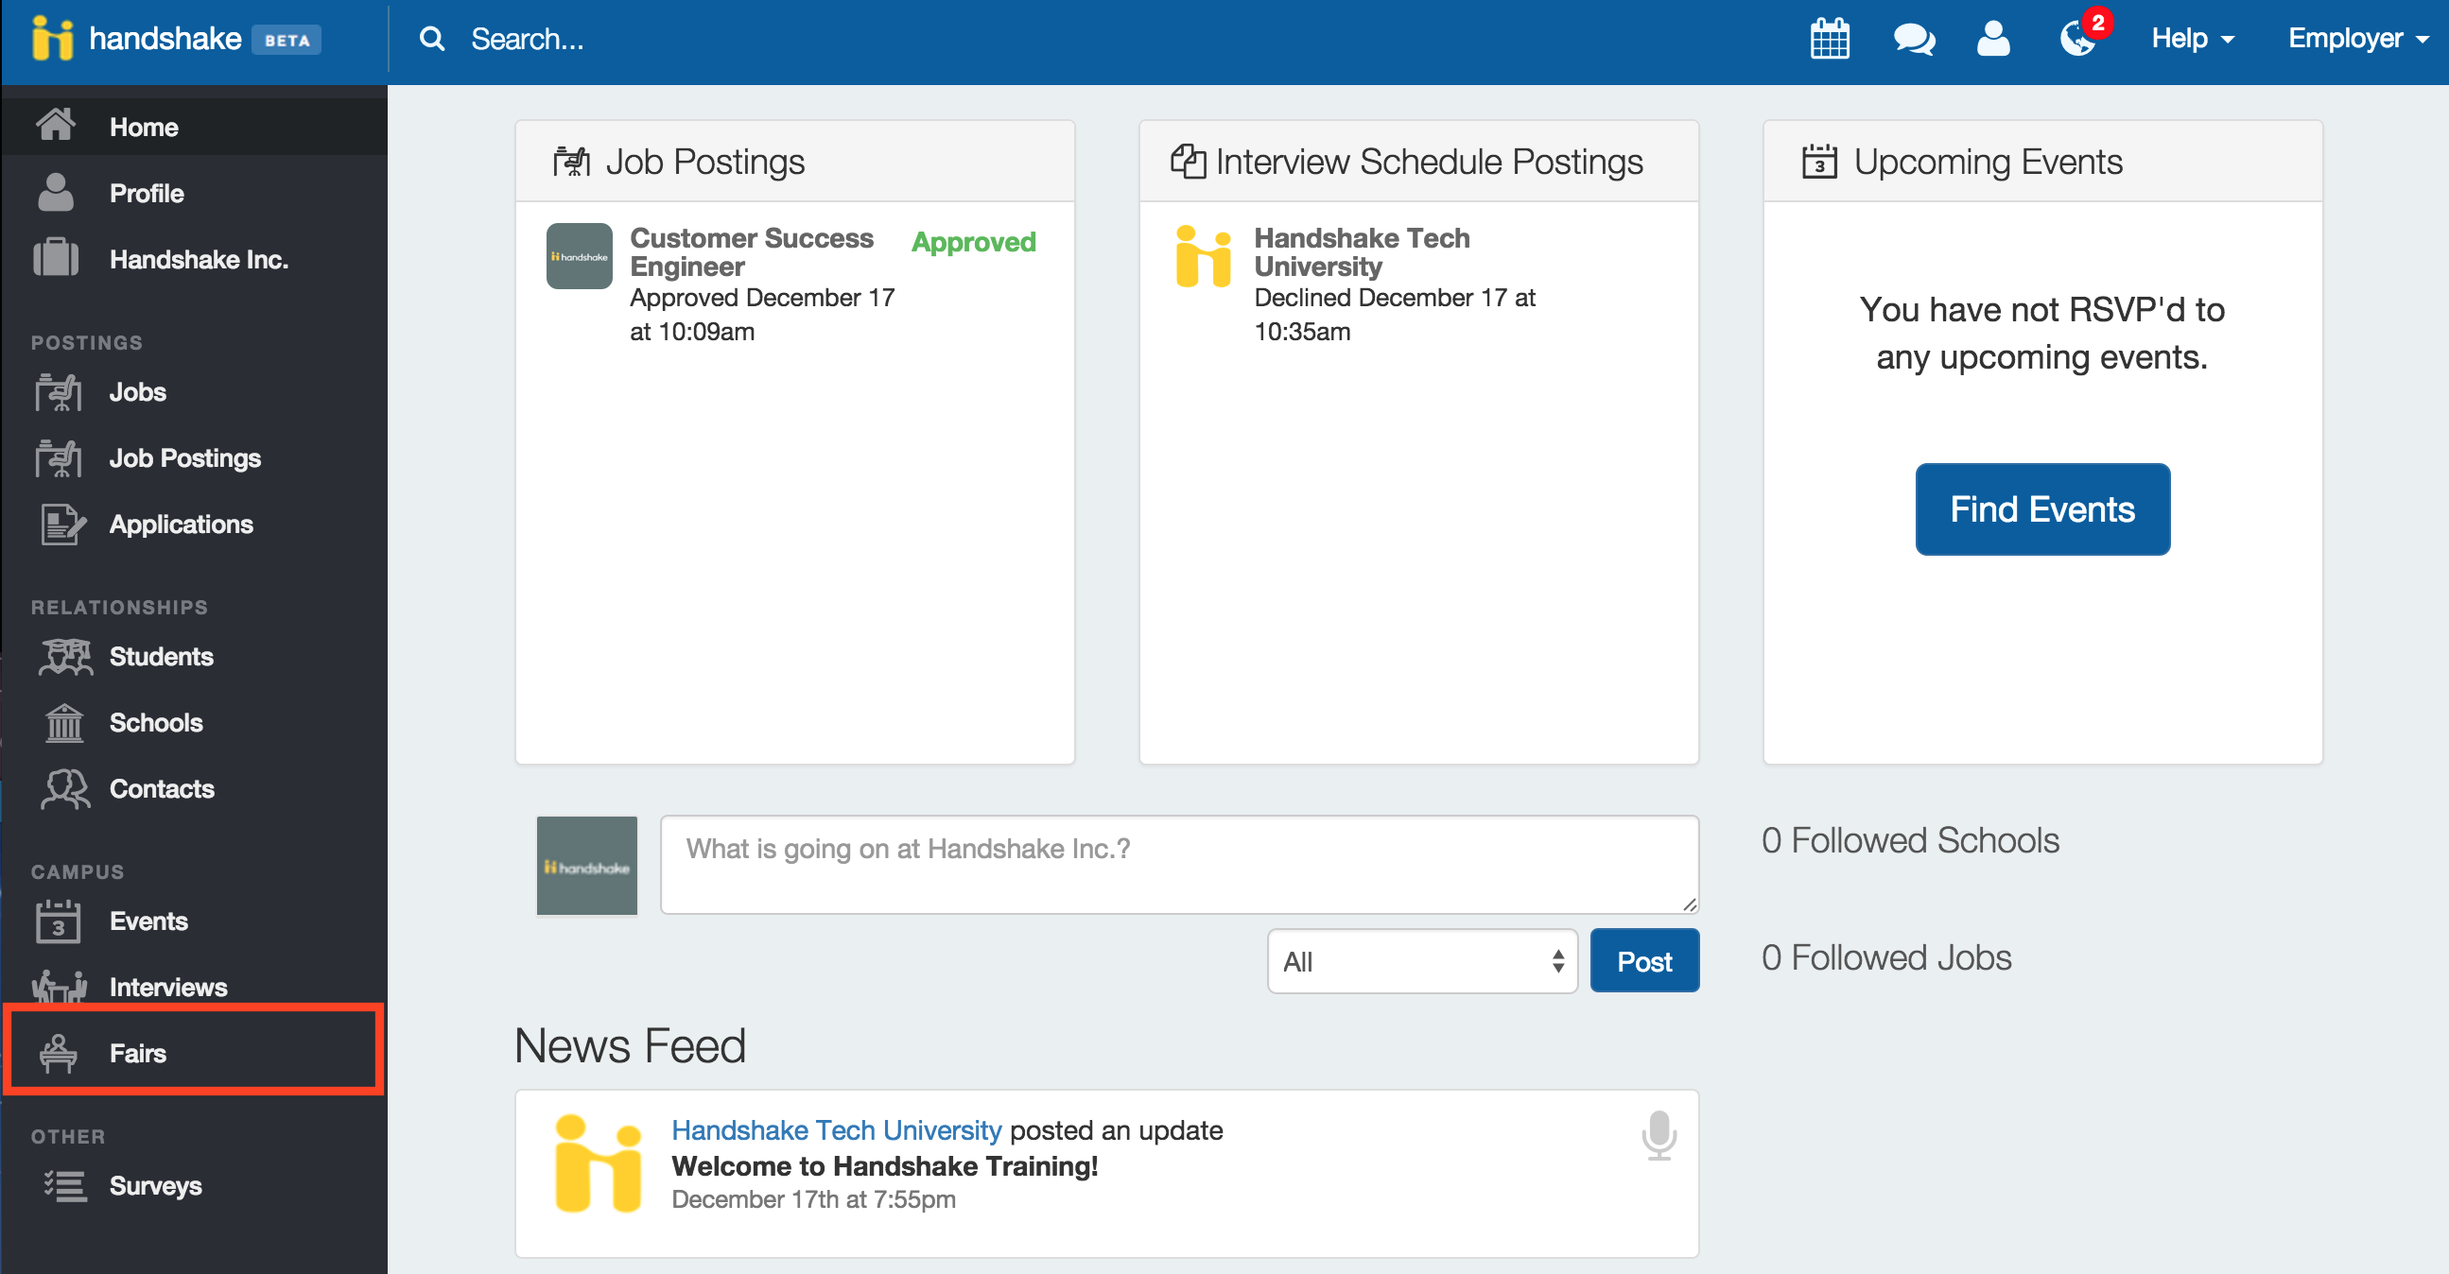This screenshot has width=2449, height=1274.
Task: Open Job Postings in sidebar
Action: pos(184,458)
